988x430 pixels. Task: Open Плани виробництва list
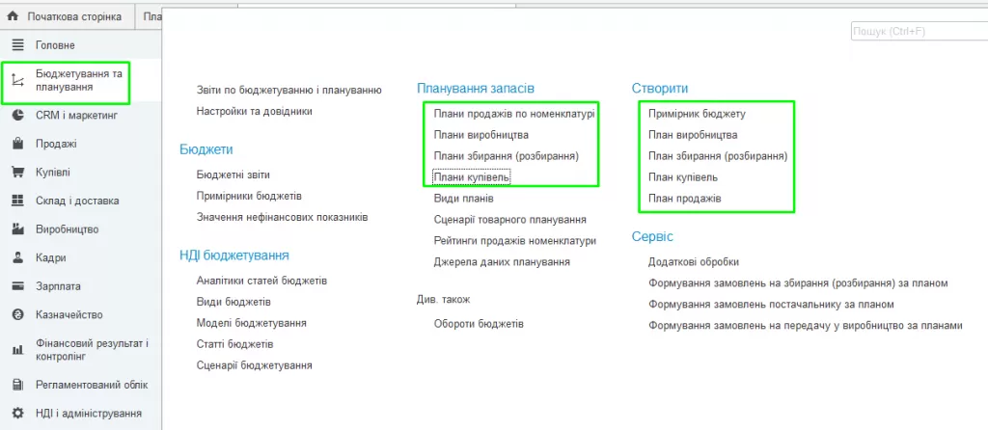(x=480, y=135)
